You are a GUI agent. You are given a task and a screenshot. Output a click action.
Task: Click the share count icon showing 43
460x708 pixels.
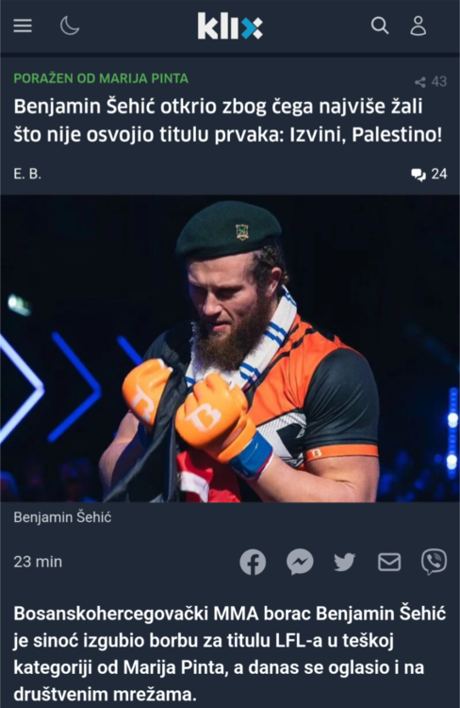click(419, 82)
